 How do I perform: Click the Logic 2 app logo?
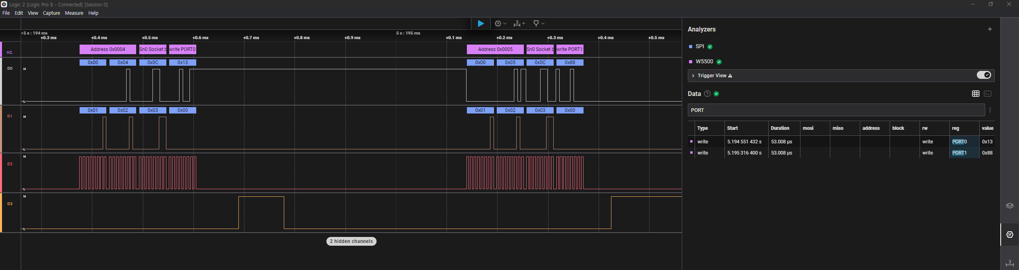(x=4, y=4)
